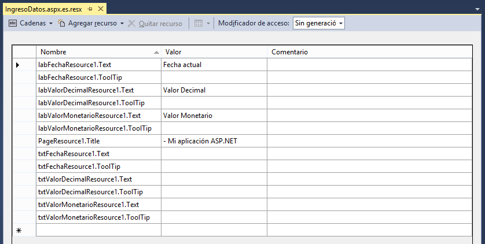Close the IngresoDatos.aspx.es.resx tab
Image resolution: width=485 pixels, height=244 pixels.
101,9
